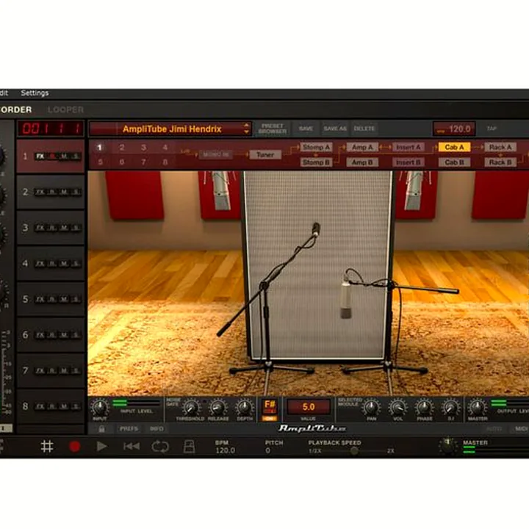Click the D.I knob

(451, 407)
